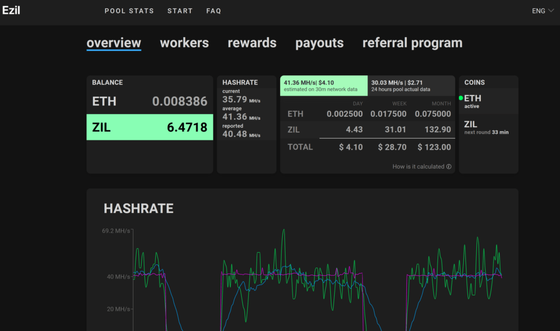Click the info icon beside 'How is it calculated'
This screenshot has width=560, height=331.
(449, 167)
